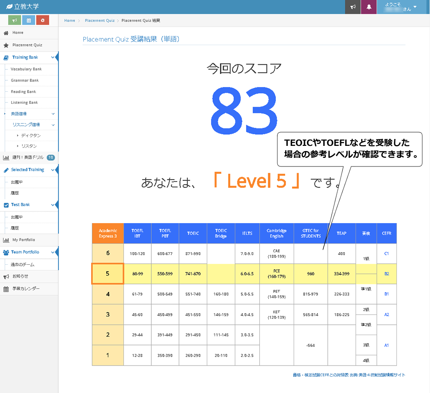Screen dimensions: 430x393
Task: Click the 週刊！英語ドリル chart icon
Action: pos(6,157)
